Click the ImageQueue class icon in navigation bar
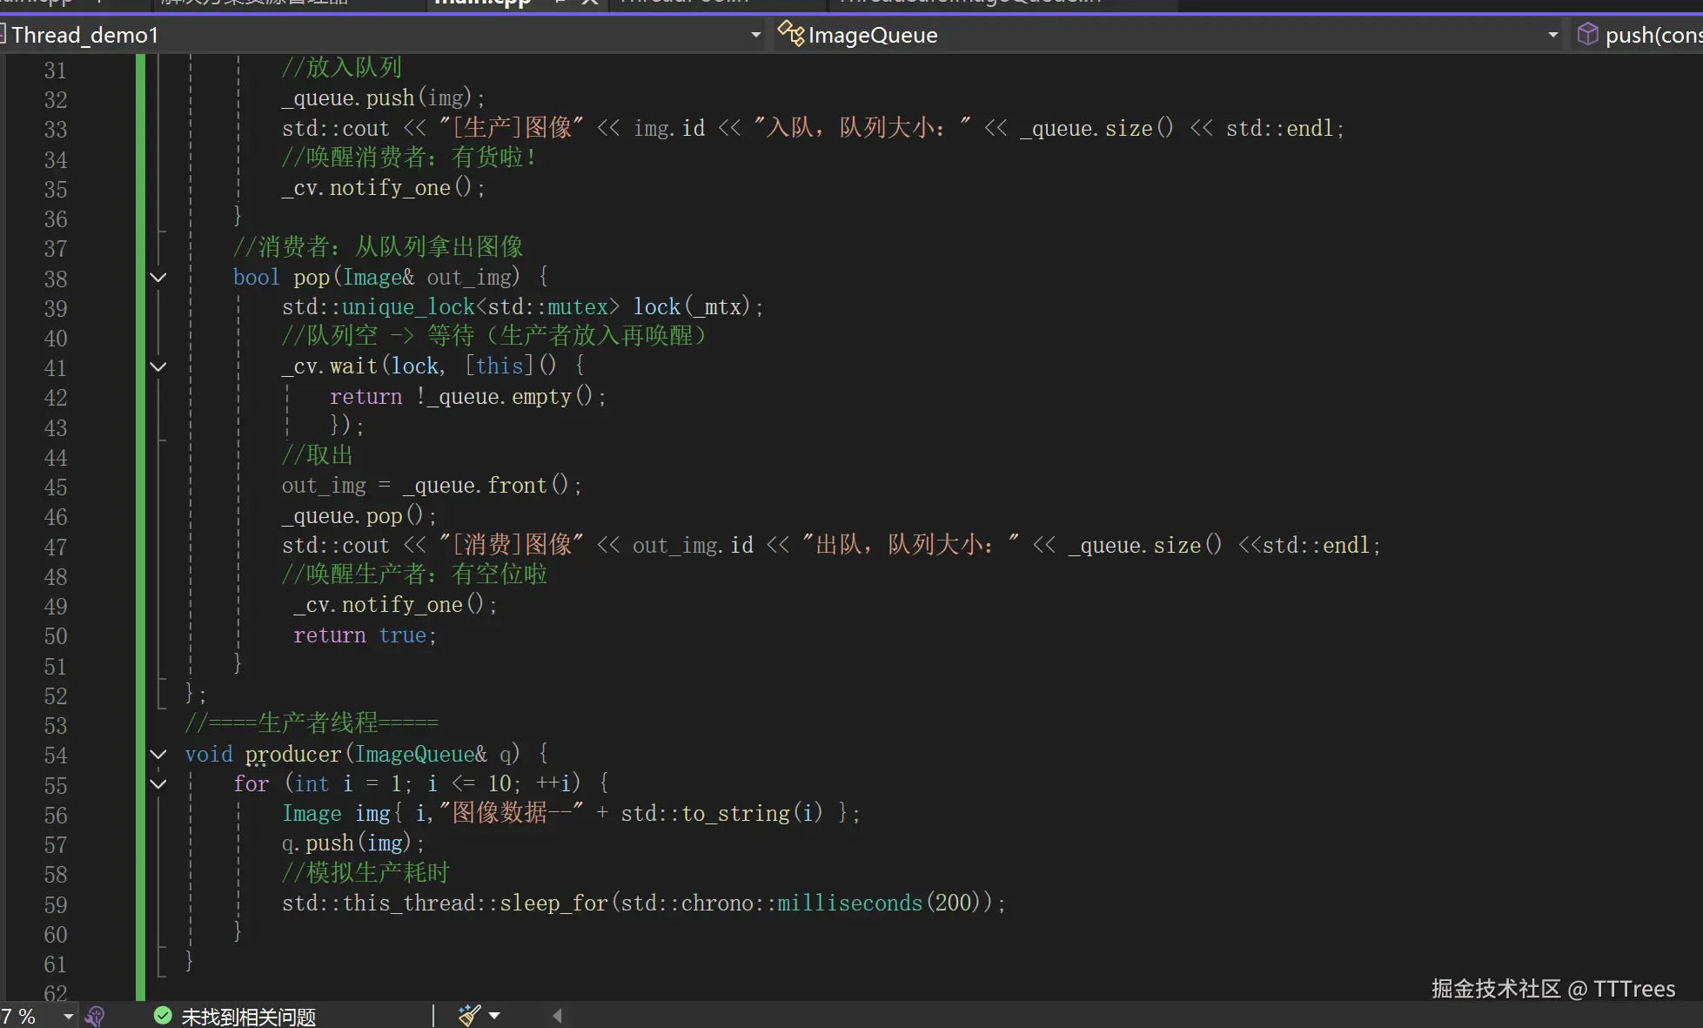The height and width of the screenshot is (1028, 1703). (790, 34)
